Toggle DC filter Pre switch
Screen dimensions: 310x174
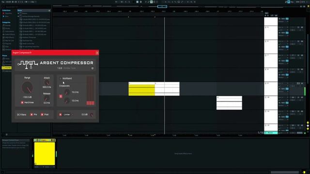31,115
